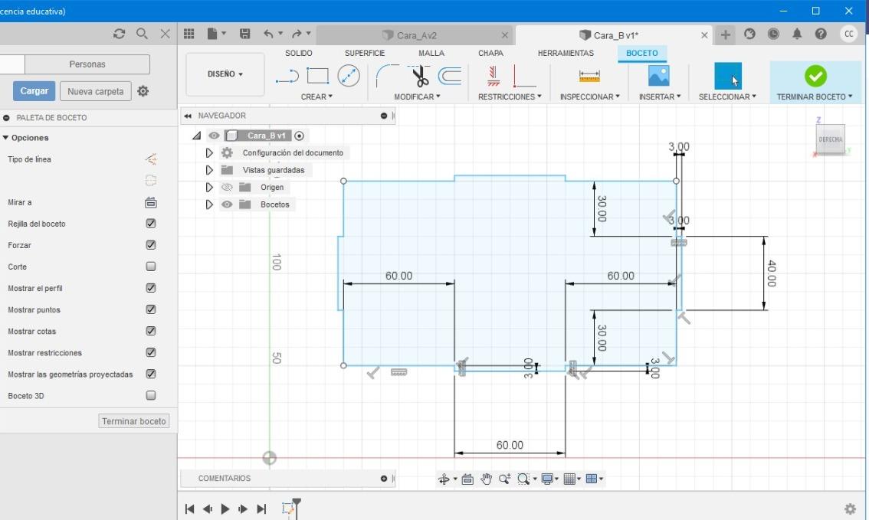The height and width of the screenshot is (520, 869).
Task: Switch to the SÓLIDO tab
Action: (299, 53)
